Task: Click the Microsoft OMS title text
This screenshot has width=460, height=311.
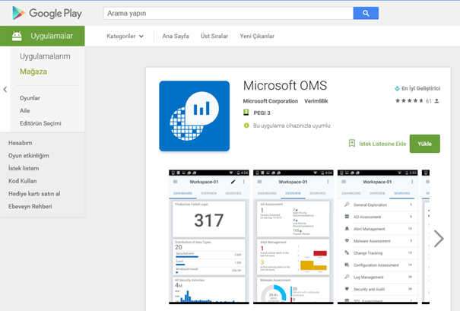Action: [285, 86]
